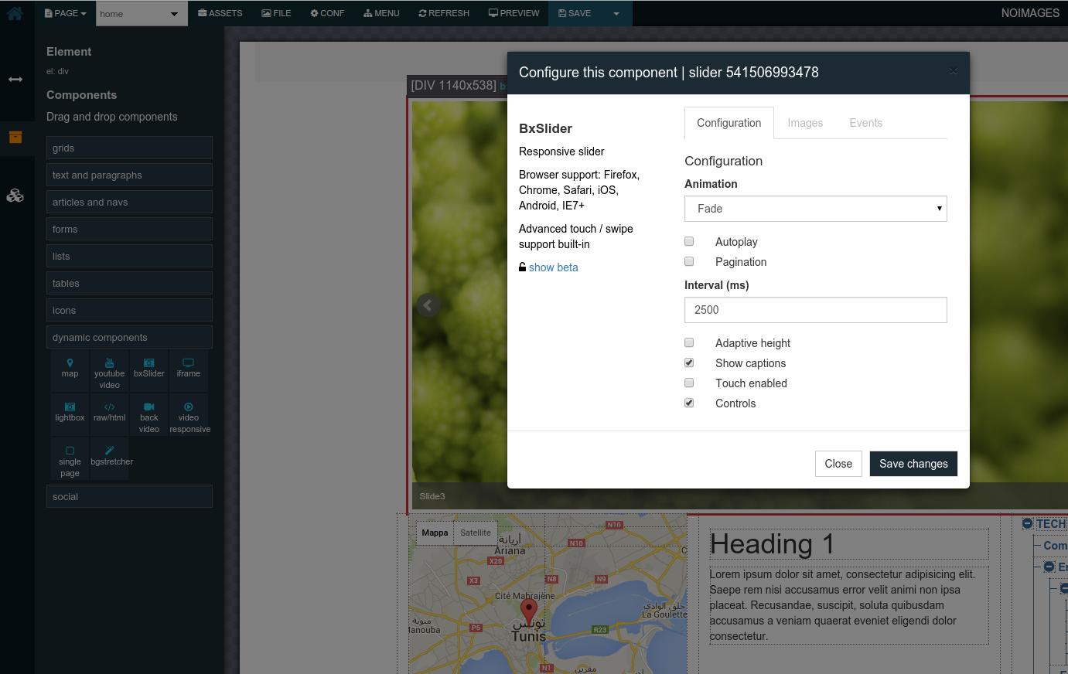Screen dimensions: 1068x674
Task: Click the Interval (ms) input field
Action: pyautogui.click(x=815, y=310)
